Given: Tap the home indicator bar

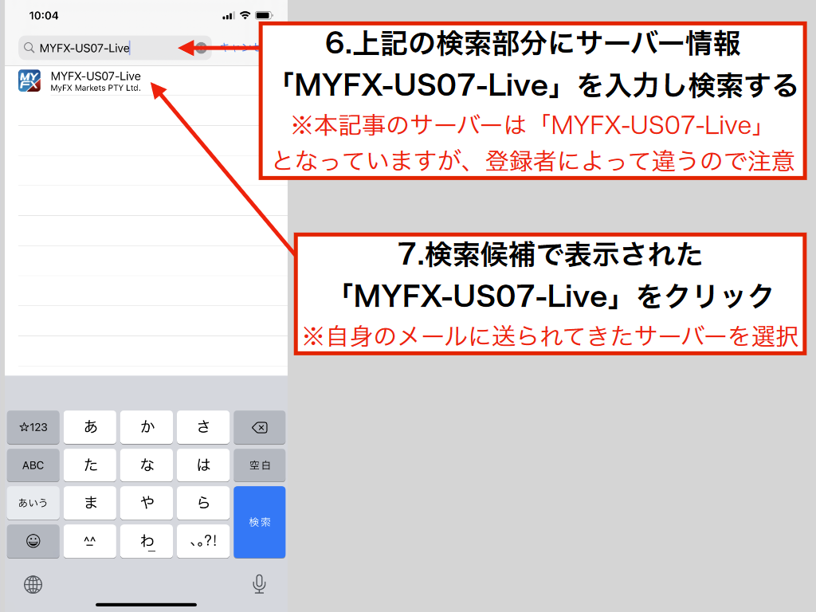Looking at the screenshot, I should [147, 603].
